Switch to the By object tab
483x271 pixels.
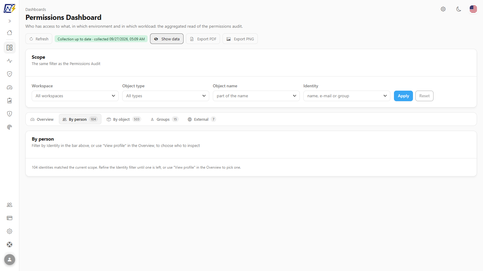click(124, 119)
